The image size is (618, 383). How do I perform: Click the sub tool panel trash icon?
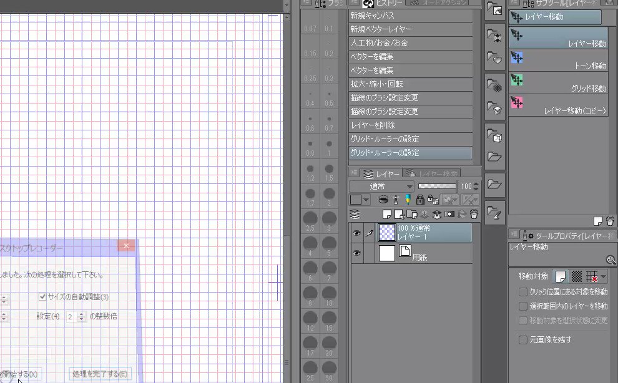pos(610,221)
